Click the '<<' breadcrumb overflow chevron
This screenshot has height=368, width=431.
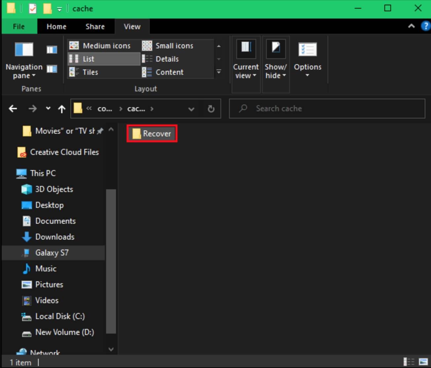click(x=89, y=108)
